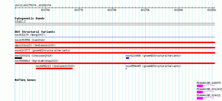Click the 60276k ruler tick label

pos(45,10)
